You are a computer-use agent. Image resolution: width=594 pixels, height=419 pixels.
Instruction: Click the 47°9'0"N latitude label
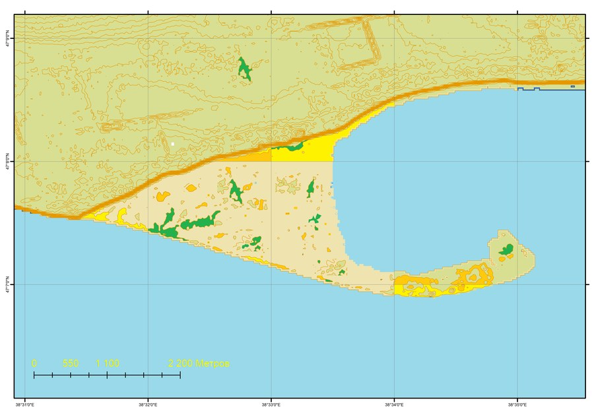(7, 38)
